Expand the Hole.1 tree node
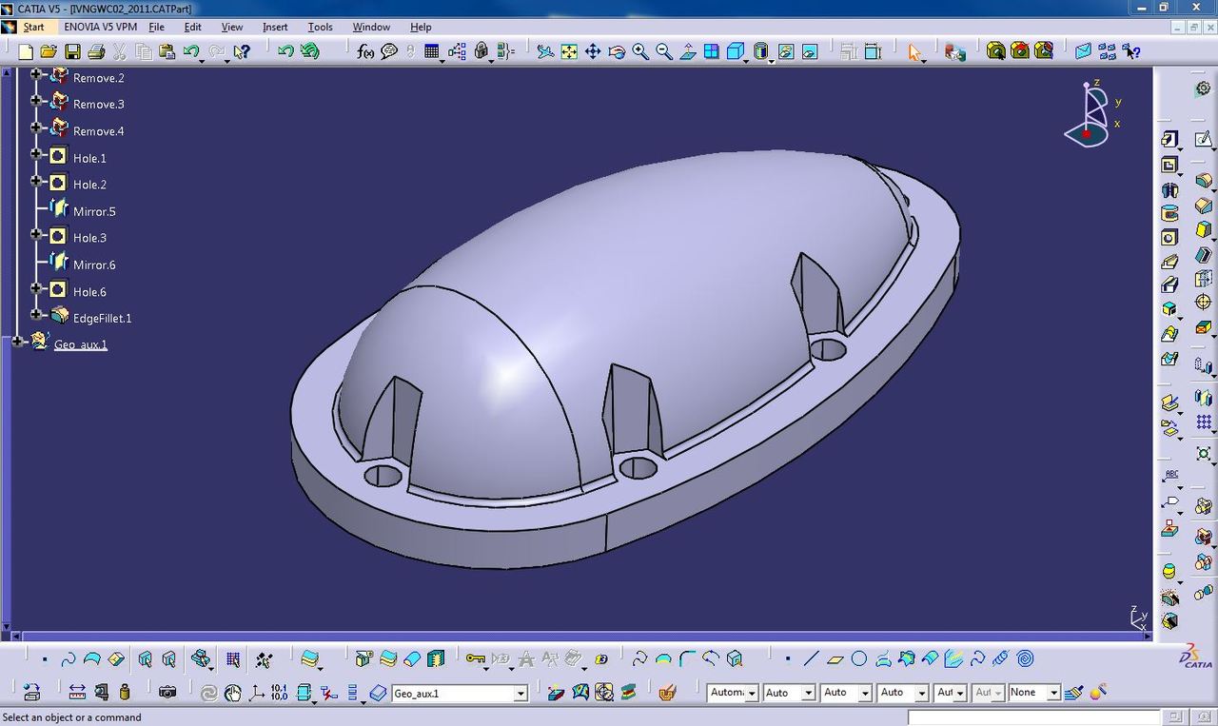1218x726 pixels. tap(36, 154)
